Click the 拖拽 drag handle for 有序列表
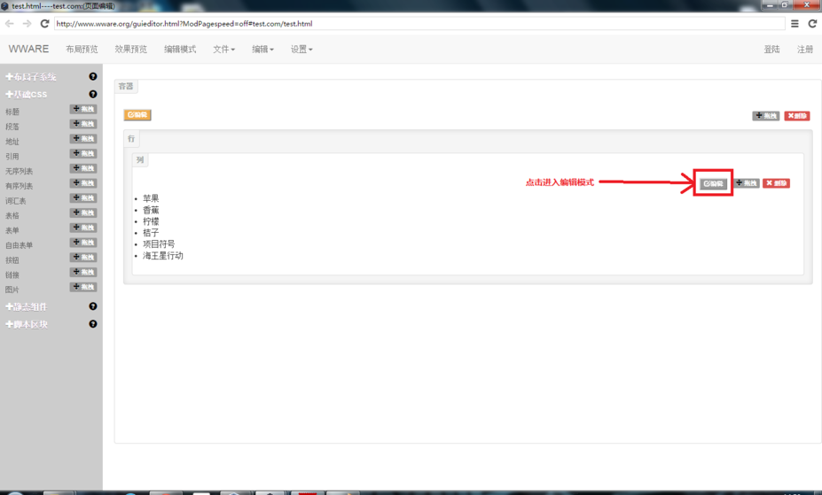822x495 pixels. click(83, 183)
